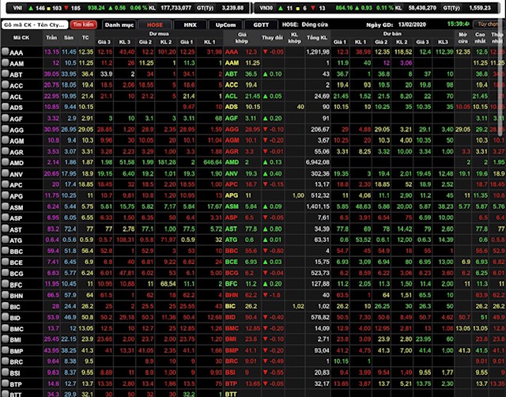The width and height of the screenshot is (506, 397).
Task: Click the VNI index green up arrow
Action: pos(28,6)
